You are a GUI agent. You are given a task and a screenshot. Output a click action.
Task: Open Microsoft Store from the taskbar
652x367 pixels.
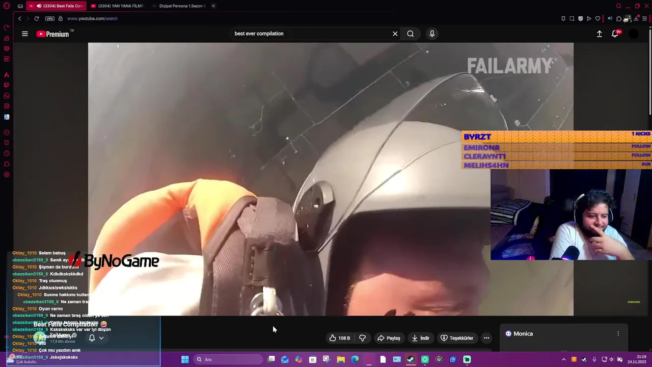[313, 359]
